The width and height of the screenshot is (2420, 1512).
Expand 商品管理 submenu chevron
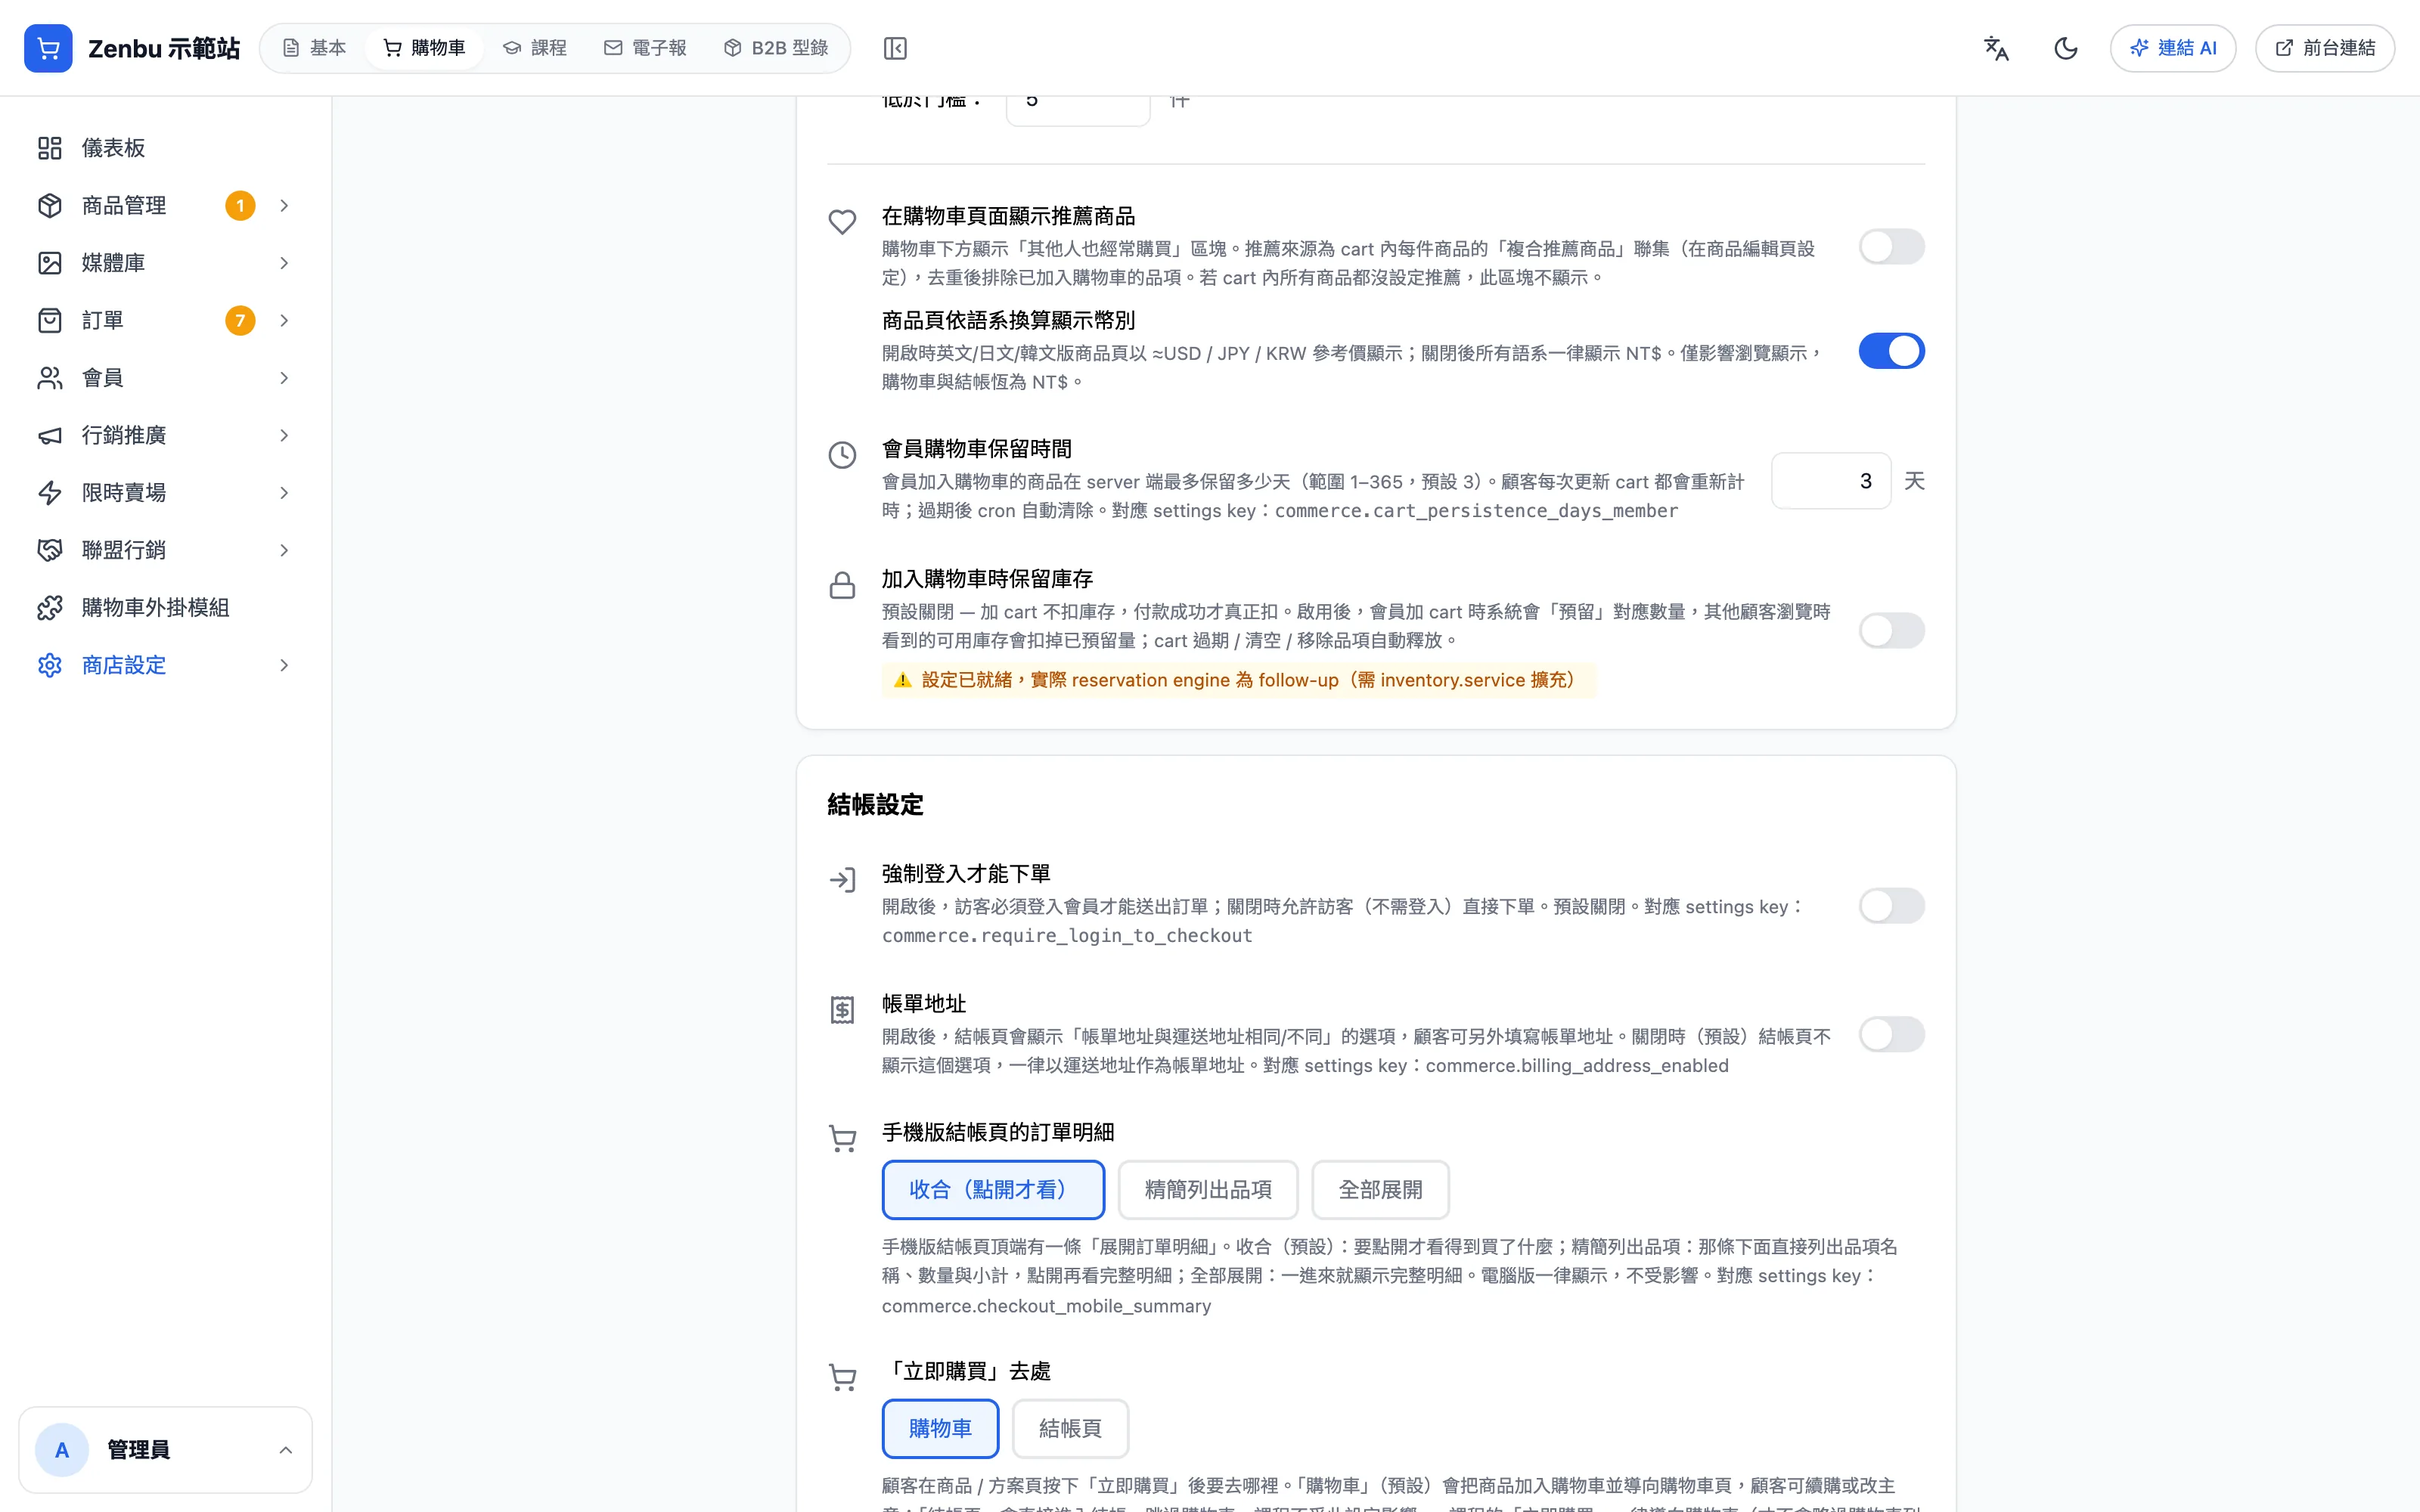tap(284, 205)
